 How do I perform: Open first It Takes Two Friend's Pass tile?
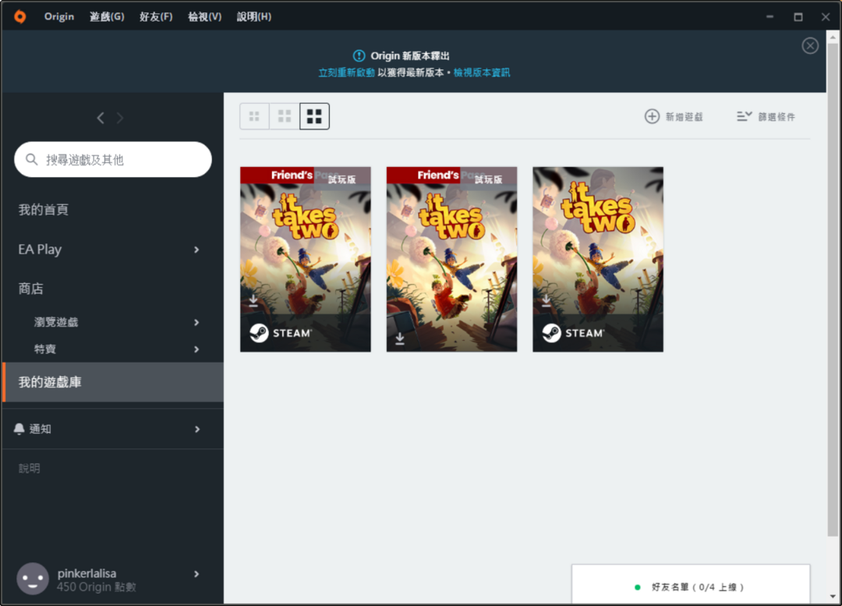306,260
